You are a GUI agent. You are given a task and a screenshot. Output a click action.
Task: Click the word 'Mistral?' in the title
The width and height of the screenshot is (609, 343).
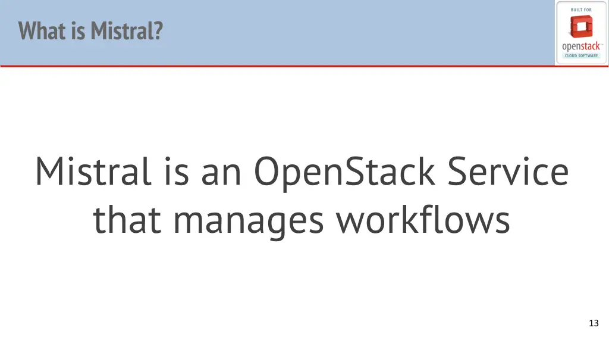click(x=127, y=31)
